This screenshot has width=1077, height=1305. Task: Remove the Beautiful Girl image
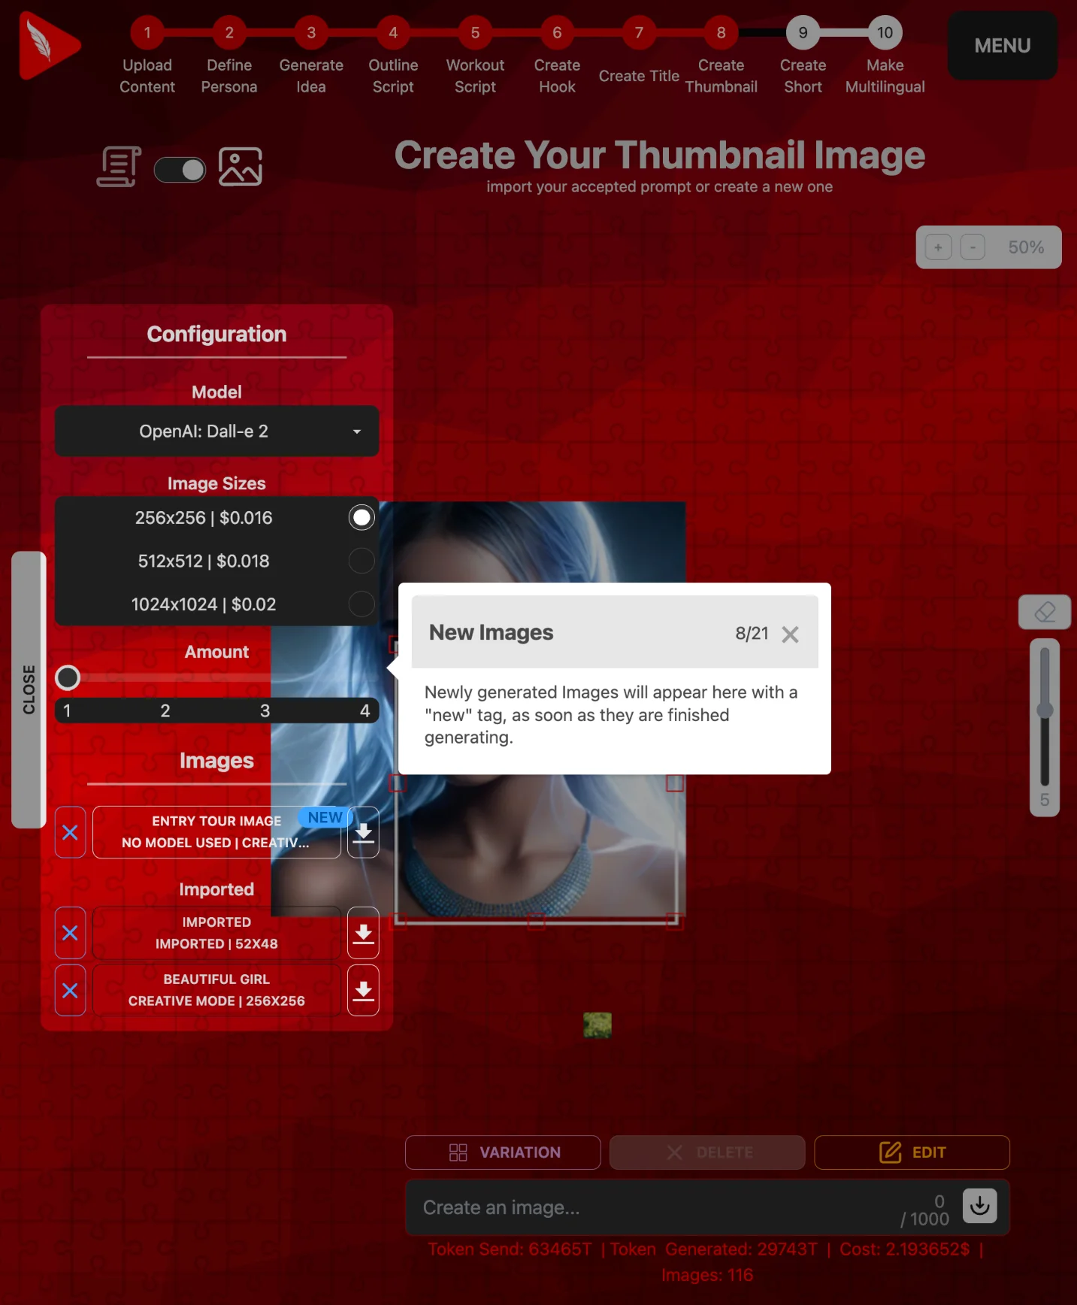click(x=70, y=991)
